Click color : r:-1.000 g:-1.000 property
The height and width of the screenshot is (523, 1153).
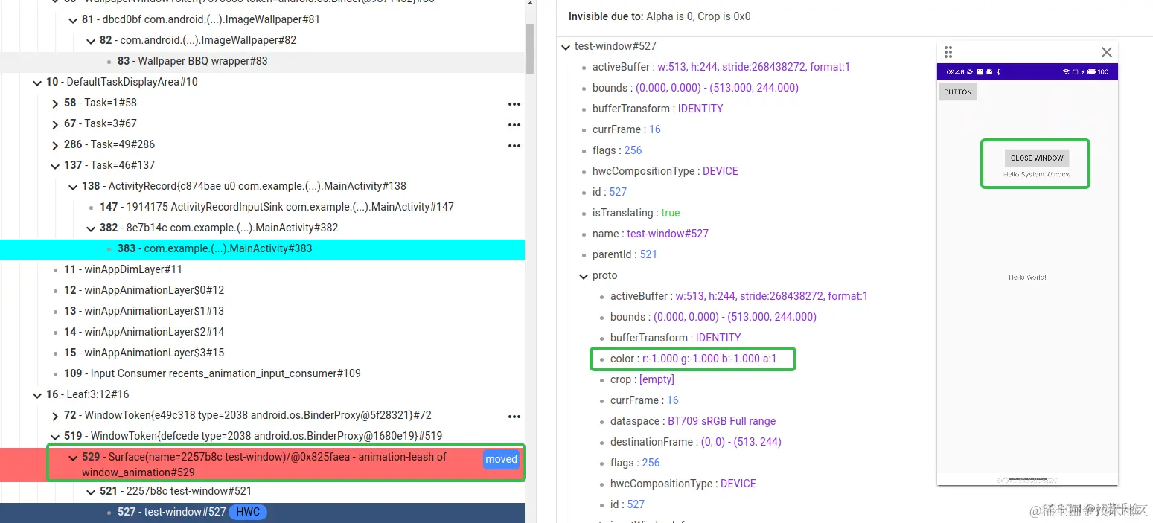(693, 359)
